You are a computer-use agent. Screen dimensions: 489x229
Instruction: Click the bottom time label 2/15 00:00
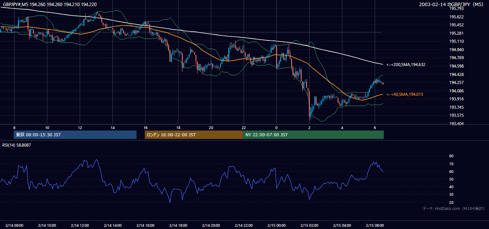pos(277,225)
